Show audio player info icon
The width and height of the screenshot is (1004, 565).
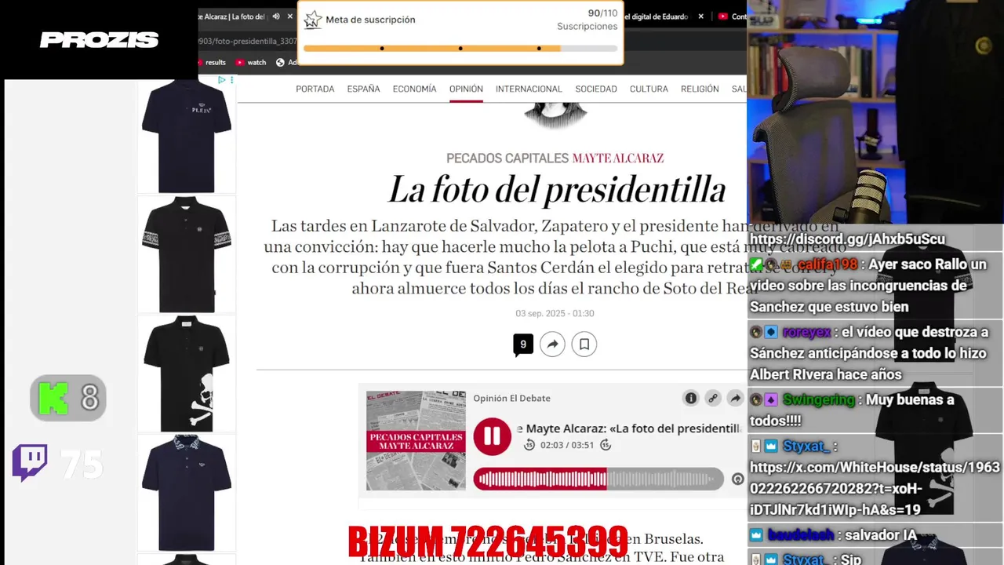691,398
